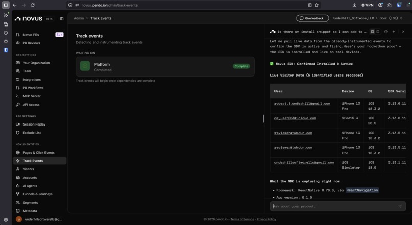Click the send message arrow icon
The width and height of the screenshot is (412, 225).
coord(400,206)
